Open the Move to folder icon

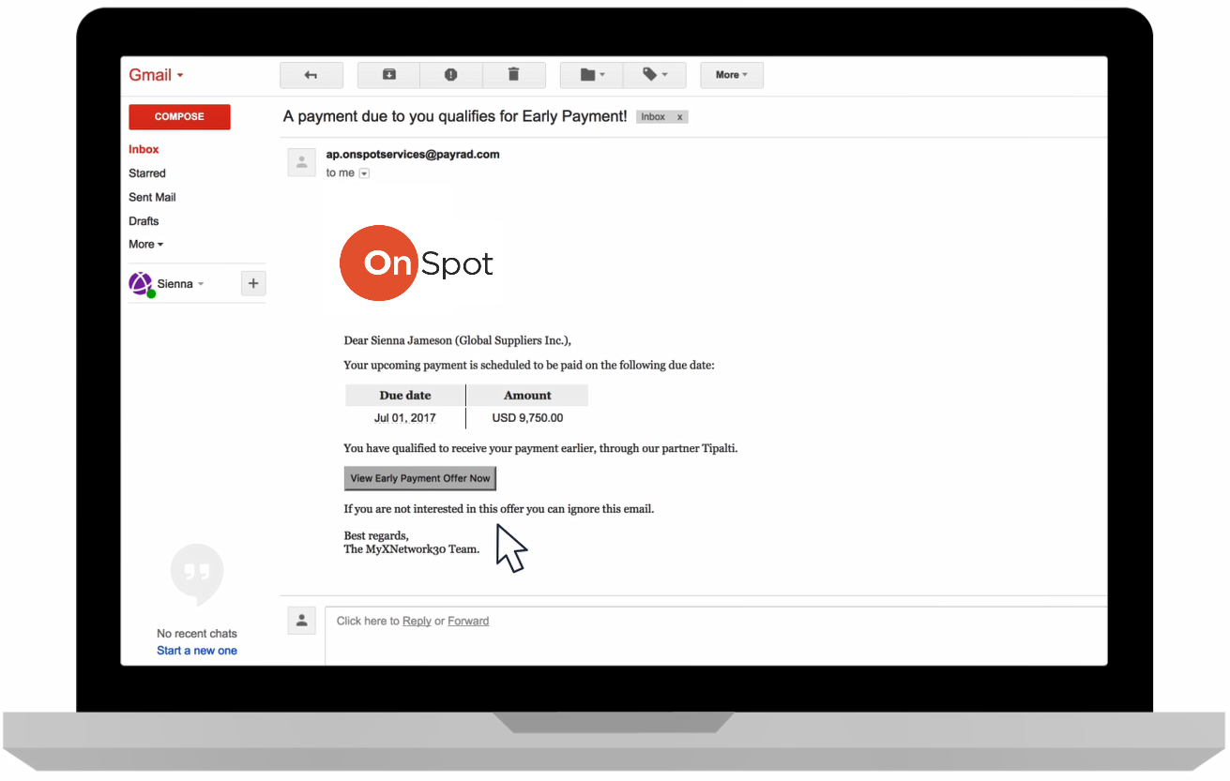[x=591, y=75]
